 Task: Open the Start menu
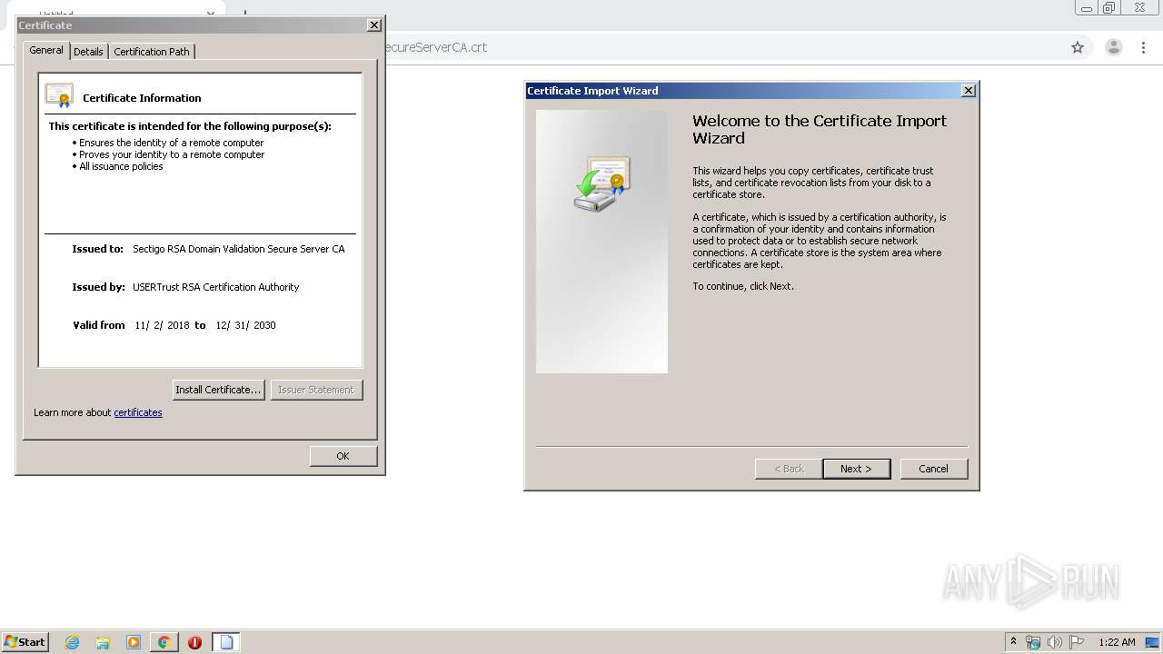pyautogui.click(x=25, y=641)
